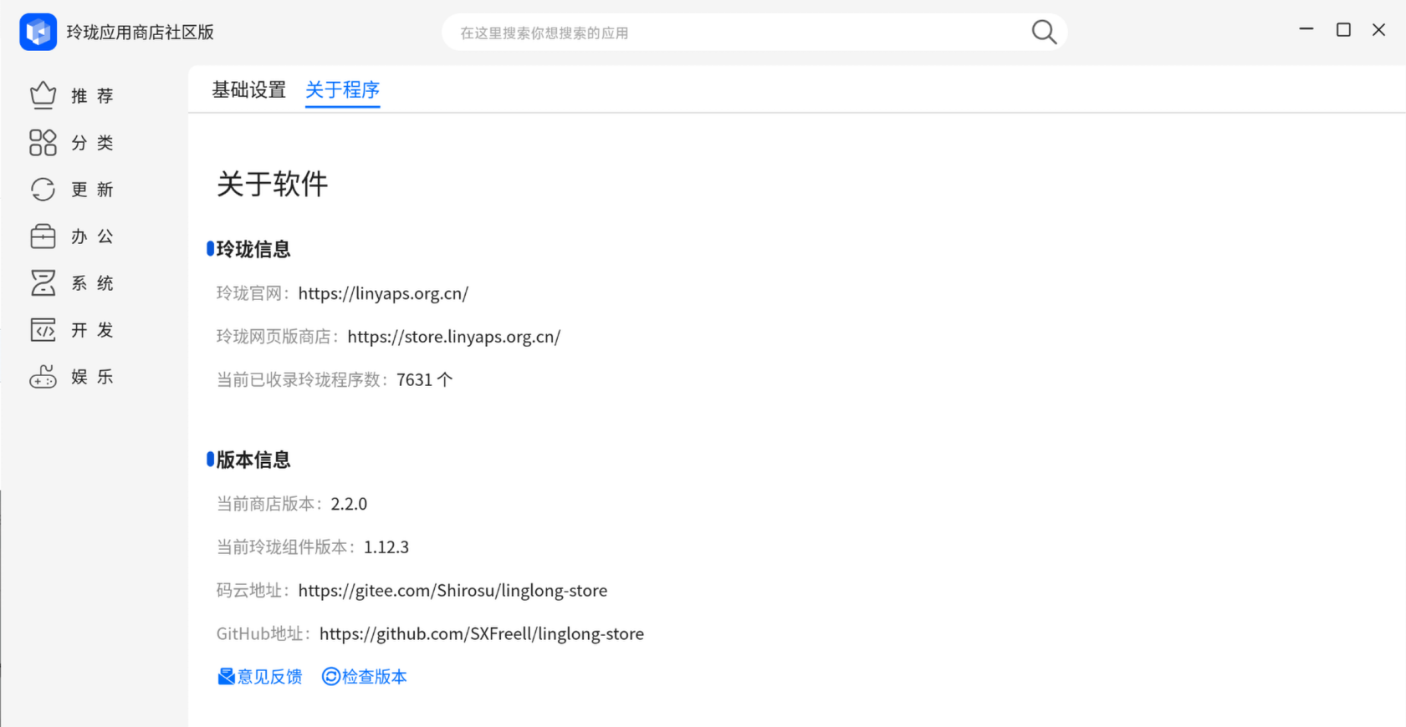This screenshot has width=1406, height=727.
Task: Open the store.linyaps.org.cn web store link
Action: pos(454,337)
